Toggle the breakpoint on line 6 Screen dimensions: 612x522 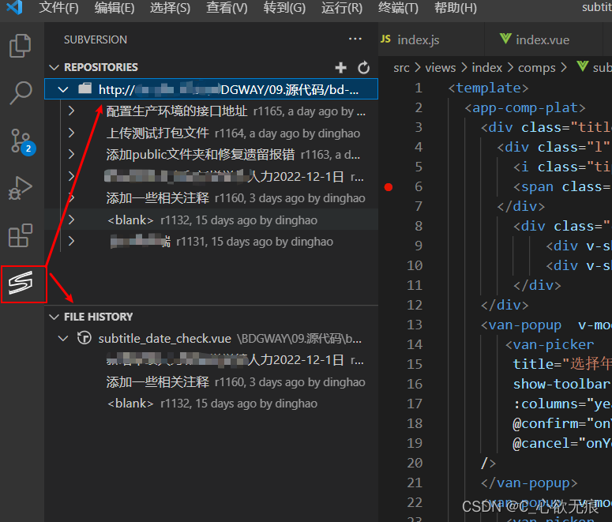[x=389, y=187]
